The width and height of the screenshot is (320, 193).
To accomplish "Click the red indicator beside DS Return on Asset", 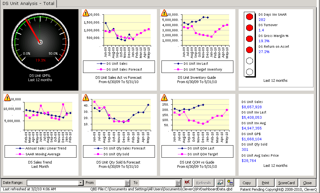I will click(x=249, y=49).
